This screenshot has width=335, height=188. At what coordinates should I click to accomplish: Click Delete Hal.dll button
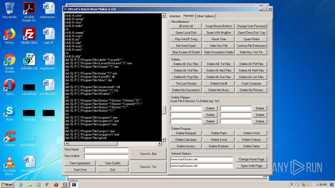click(219, 84)
